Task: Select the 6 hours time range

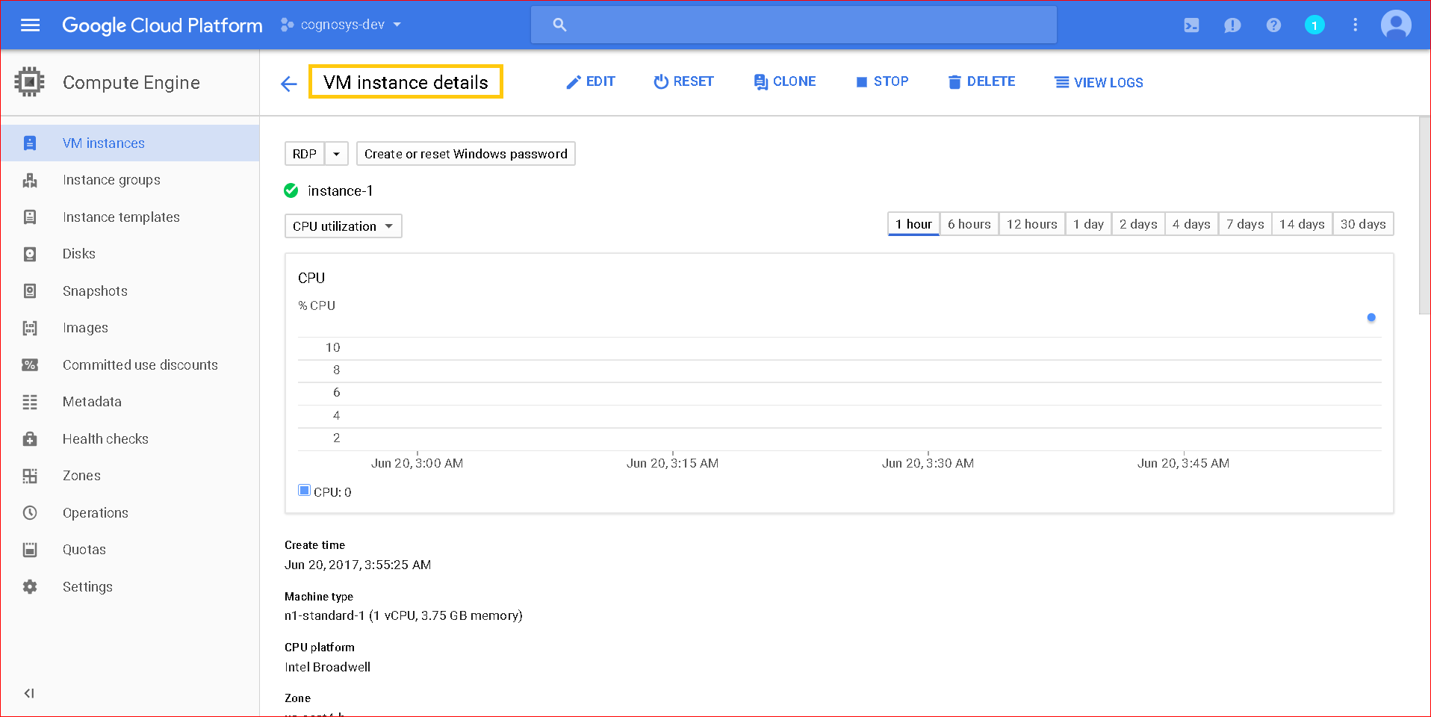Action: (x=969, y=224)
